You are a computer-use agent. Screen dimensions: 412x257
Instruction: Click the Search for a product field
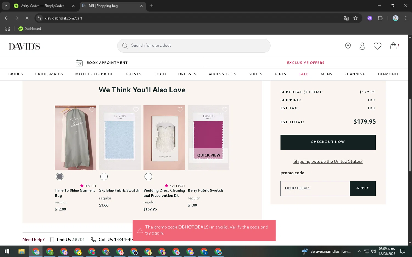(x=194, y=45)
